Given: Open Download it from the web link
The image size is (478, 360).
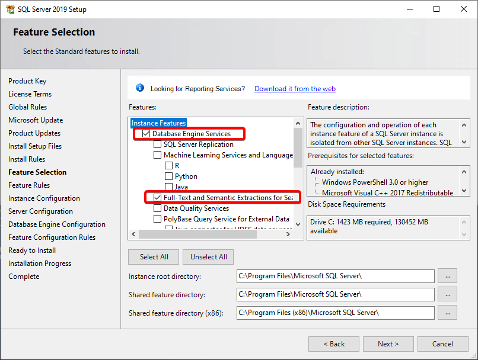Looking at the screenshot, I should tap(295, 89).
